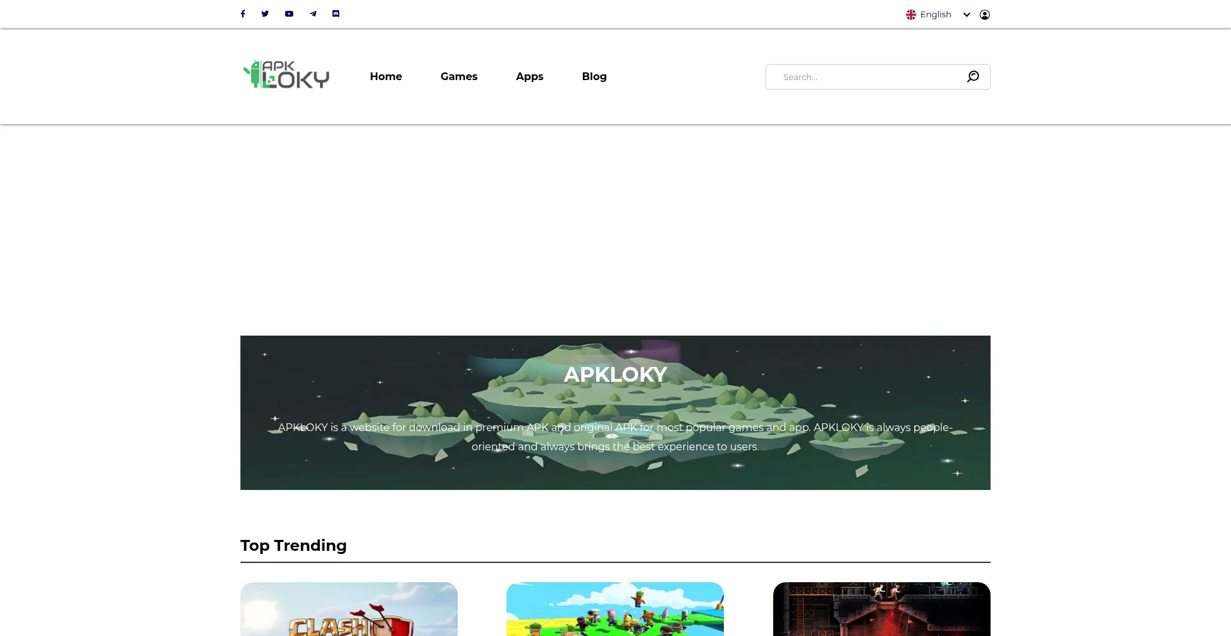Visit the YouTube channel icon
The height and width of the screenshot is (636, 1231).
[x=289, y=14]
